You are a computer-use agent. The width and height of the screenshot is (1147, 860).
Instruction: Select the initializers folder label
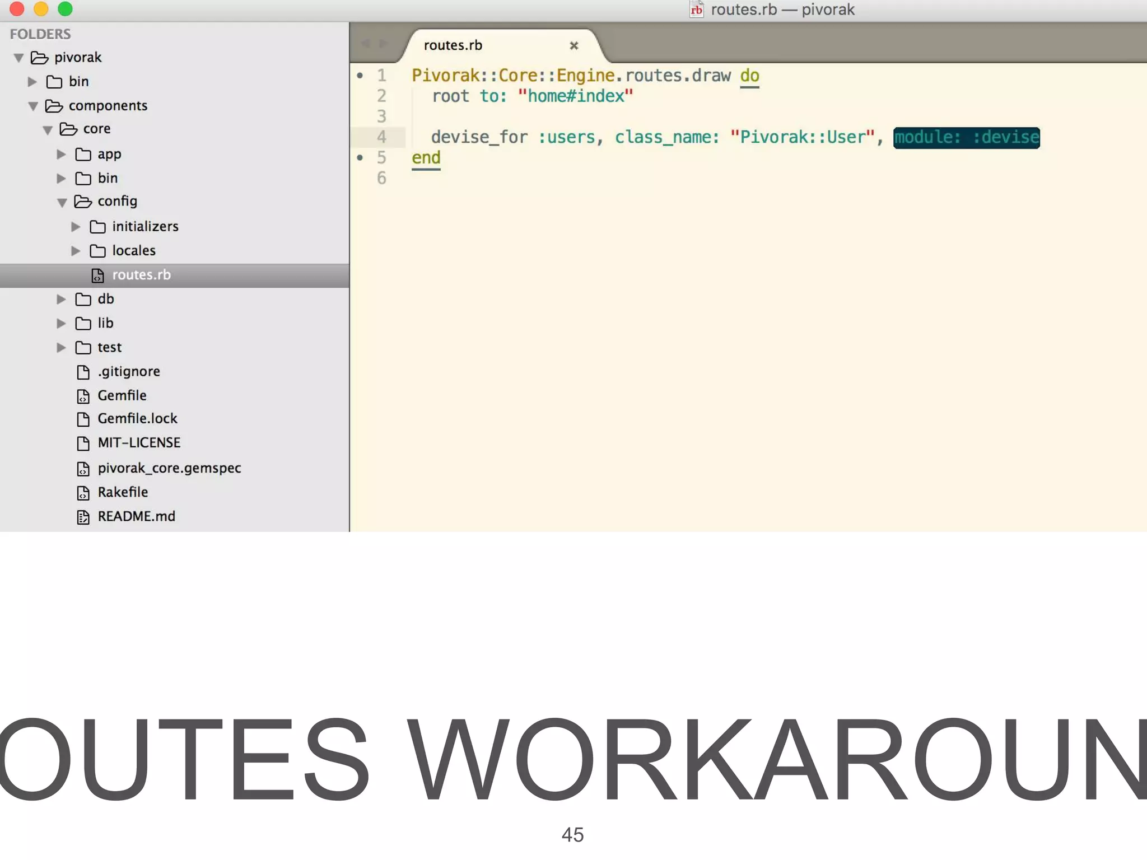pos(145,226)
